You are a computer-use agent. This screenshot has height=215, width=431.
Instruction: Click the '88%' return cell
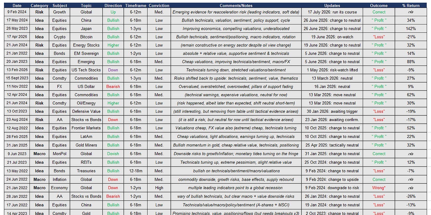[x=411, y=62]
